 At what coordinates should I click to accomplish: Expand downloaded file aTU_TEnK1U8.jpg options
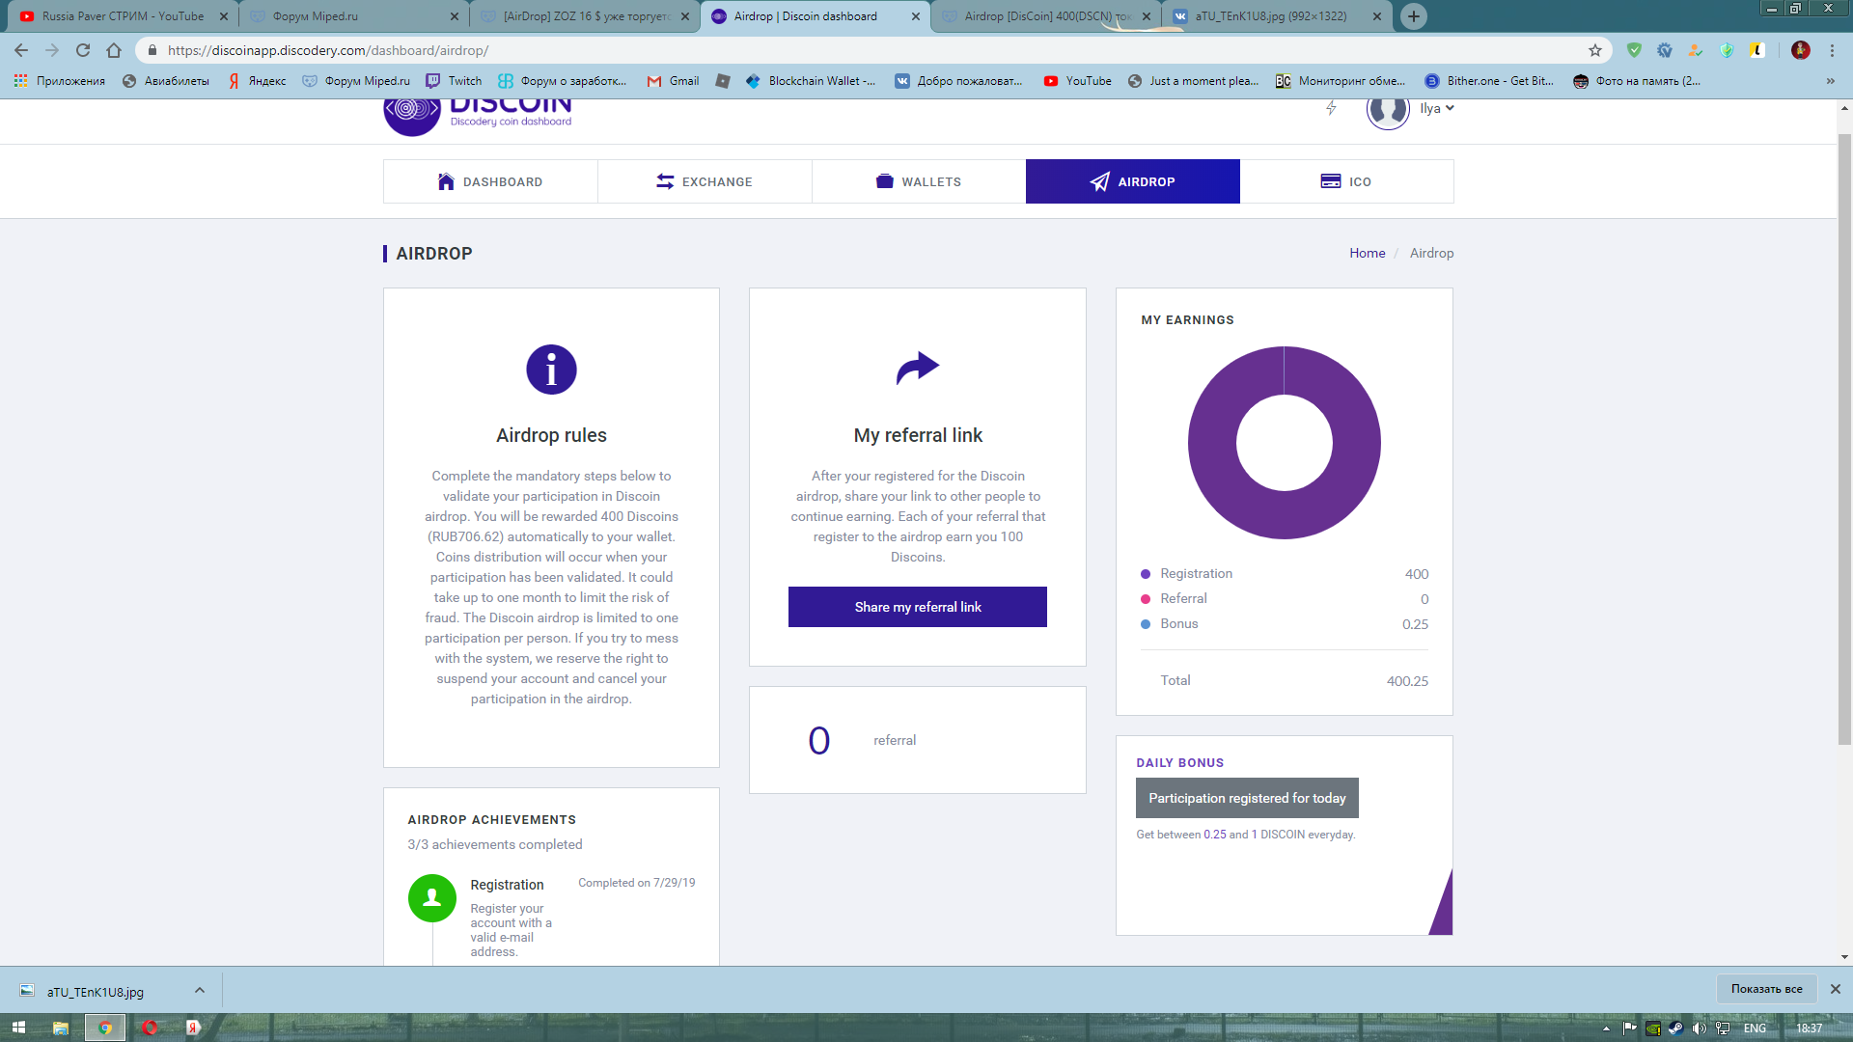click(200, 990)
